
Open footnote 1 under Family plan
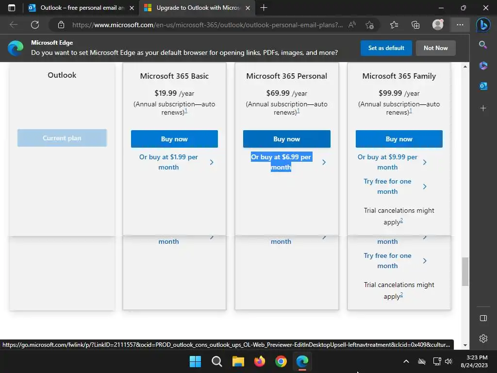pyautogui.click(x=411, y=111)
